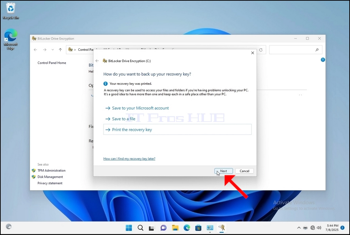The height and width of the screenshot is (235, 350).
Task: Close the BitLocker Drive Encryption Control Panel window
Action: click(x=319, y=38)
